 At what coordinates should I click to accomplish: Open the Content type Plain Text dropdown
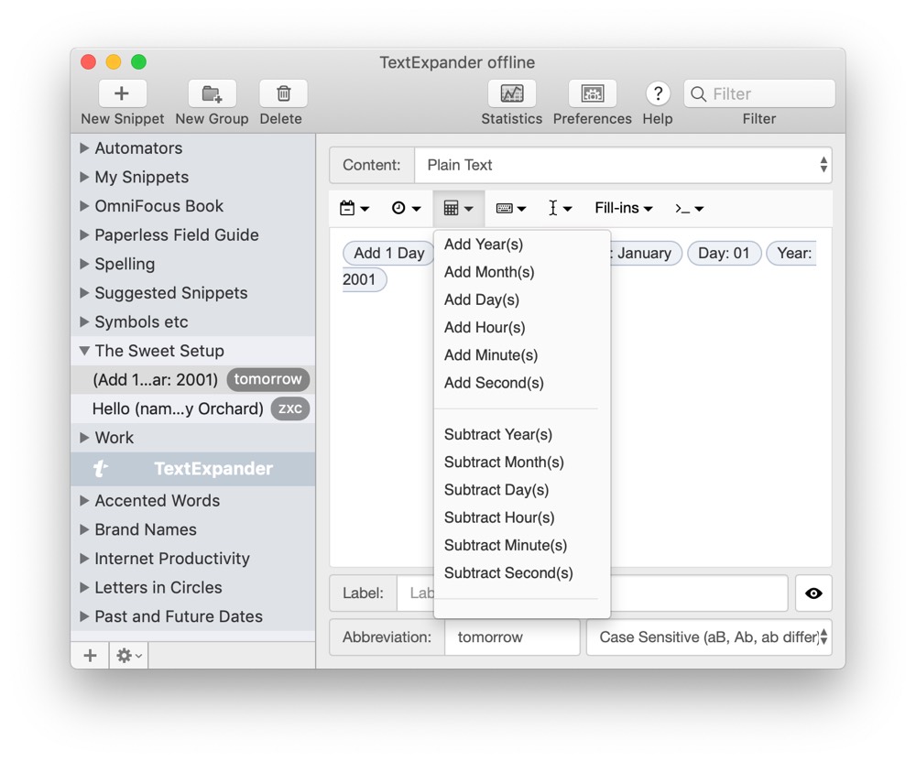click(623, 165)
